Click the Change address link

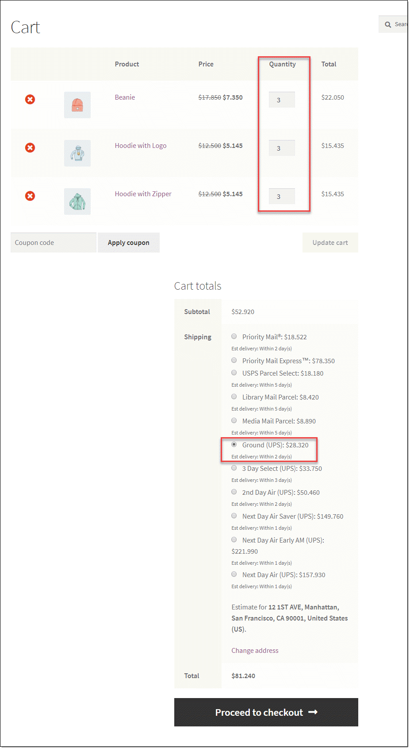coord(255,651)
